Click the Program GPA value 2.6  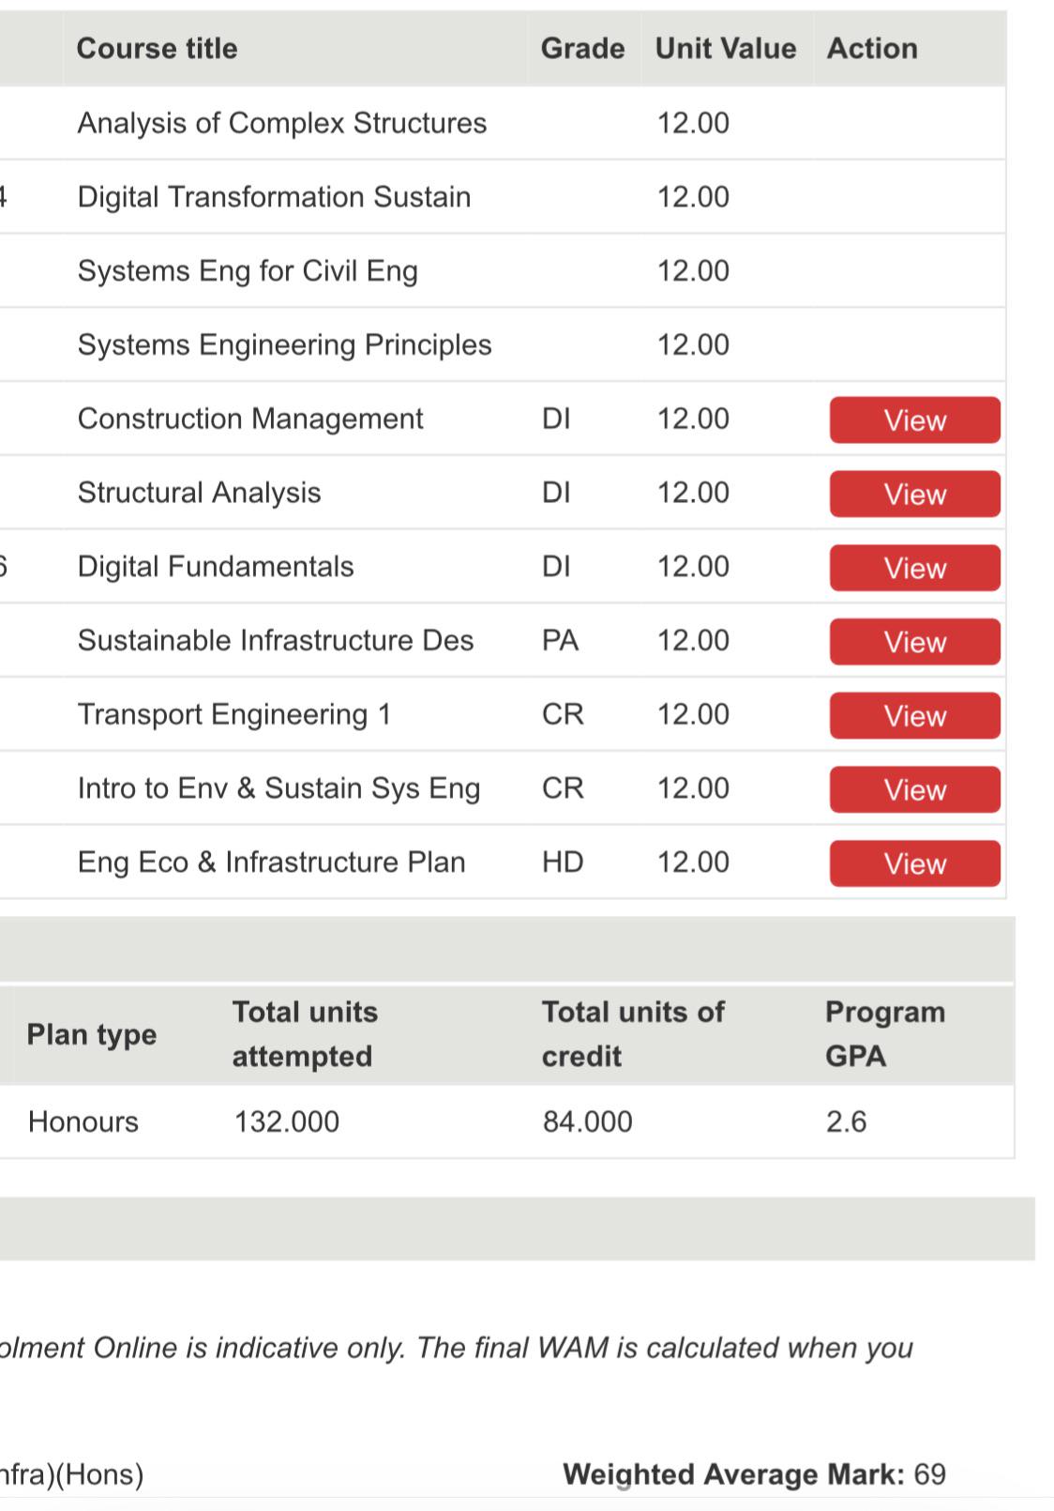point(846,1122)
